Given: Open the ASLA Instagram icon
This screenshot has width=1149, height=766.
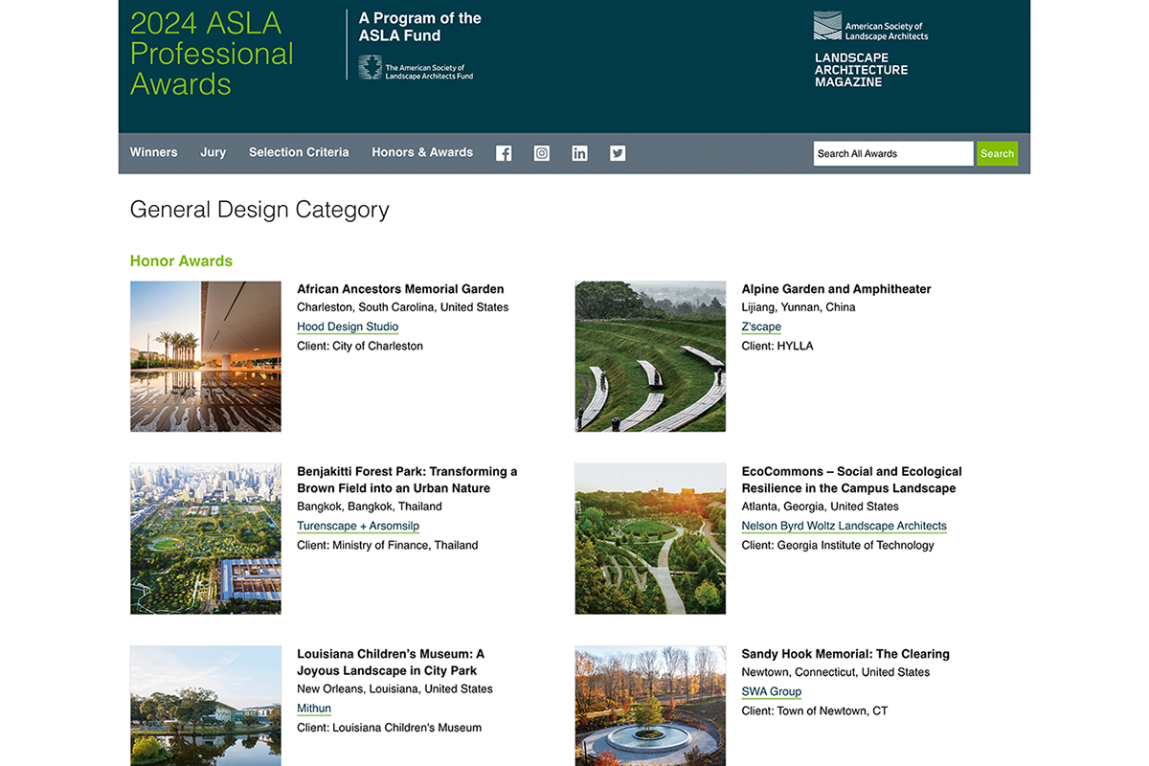Looking at the screenshot, I should [542, 153].
